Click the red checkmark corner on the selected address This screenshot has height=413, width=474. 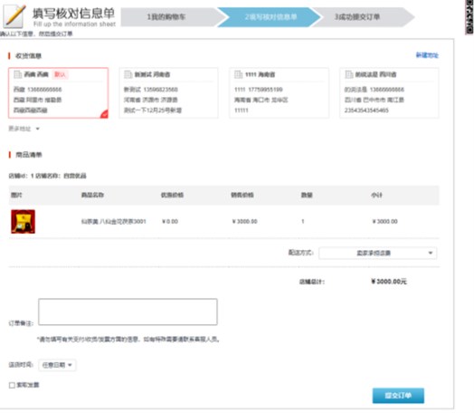click(x=104, y=114)
